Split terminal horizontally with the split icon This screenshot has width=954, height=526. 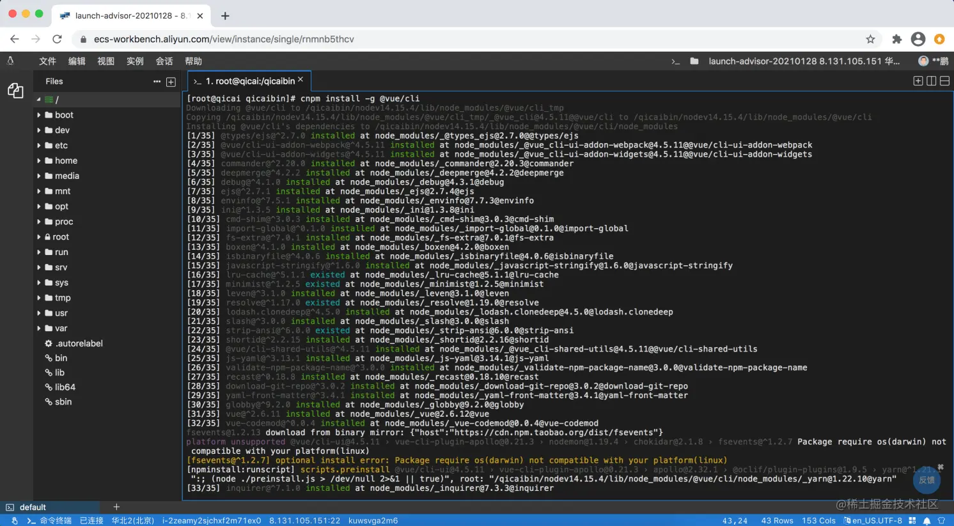click(x=944, y=81)
